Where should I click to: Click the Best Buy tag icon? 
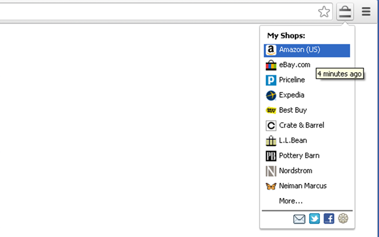tap(271, 111)
